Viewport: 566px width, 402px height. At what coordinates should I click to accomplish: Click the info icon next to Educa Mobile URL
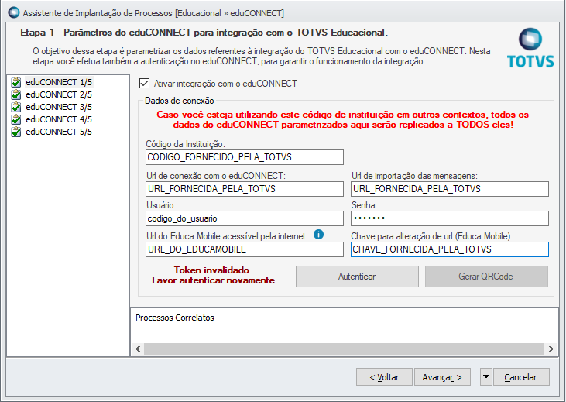(318, 235)
